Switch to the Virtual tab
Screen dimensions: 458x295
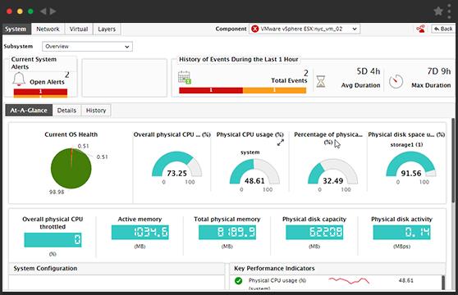tap(79, 29)
